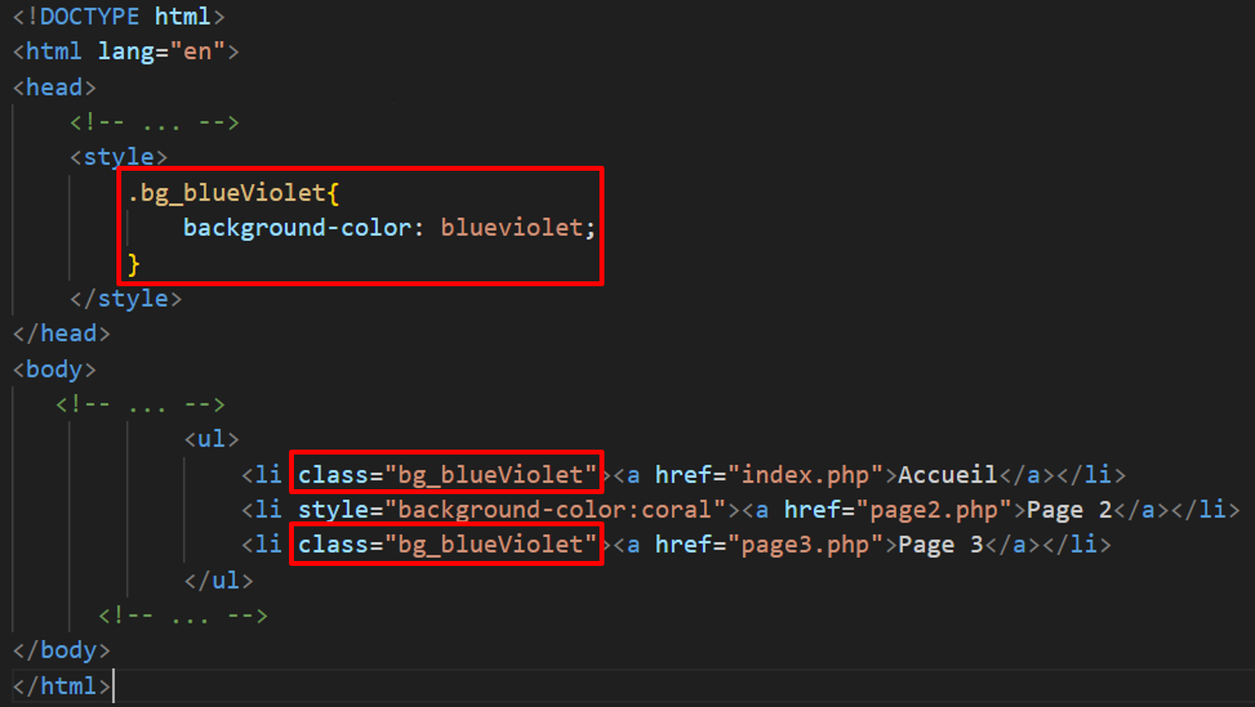1255x707 pixels.
Task: Click the opening style tag
Action: 118,156
